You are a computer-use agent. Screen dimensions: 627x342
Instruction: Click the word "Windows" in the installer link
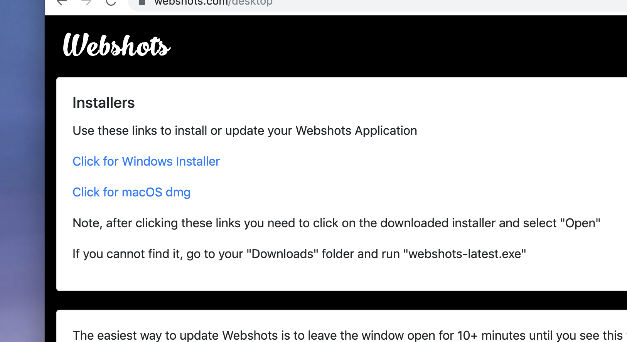point(147,161)
